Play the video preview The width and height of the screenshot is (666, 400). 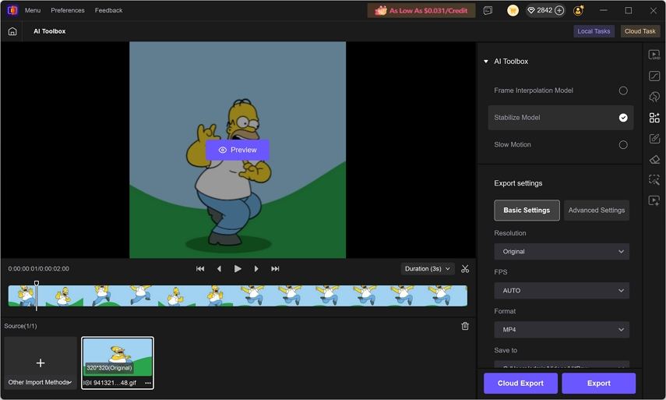pyautogui.click(x=238, y=269)
